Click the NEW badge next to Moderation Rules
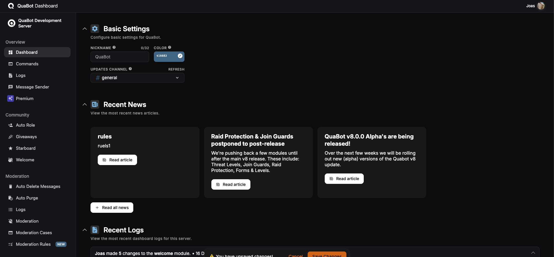Screen dimensions: 554x257 61,244
